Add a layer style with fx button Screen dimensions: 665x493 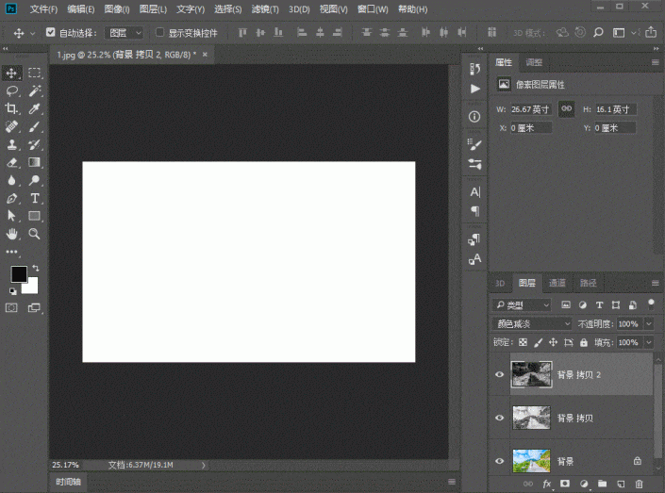547,484
